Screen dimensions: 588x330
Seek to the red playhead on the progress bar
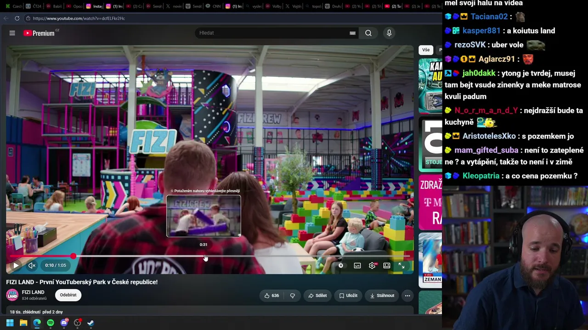point(73,256)
